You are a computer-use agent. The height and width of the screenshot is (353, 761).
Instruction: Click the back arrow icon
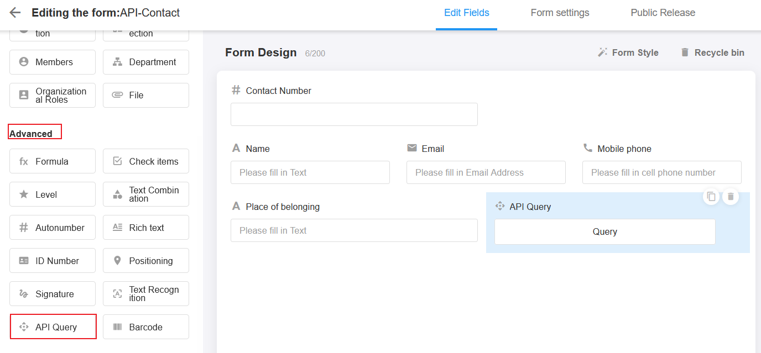(x=15, y=13)
